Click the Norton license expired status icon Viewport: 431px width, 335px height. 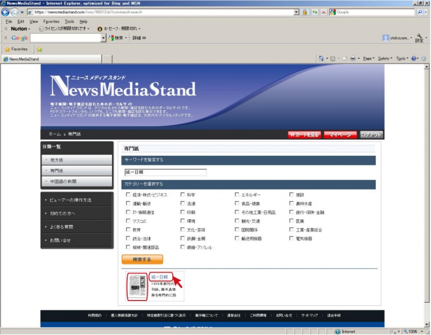pos(41,29)
